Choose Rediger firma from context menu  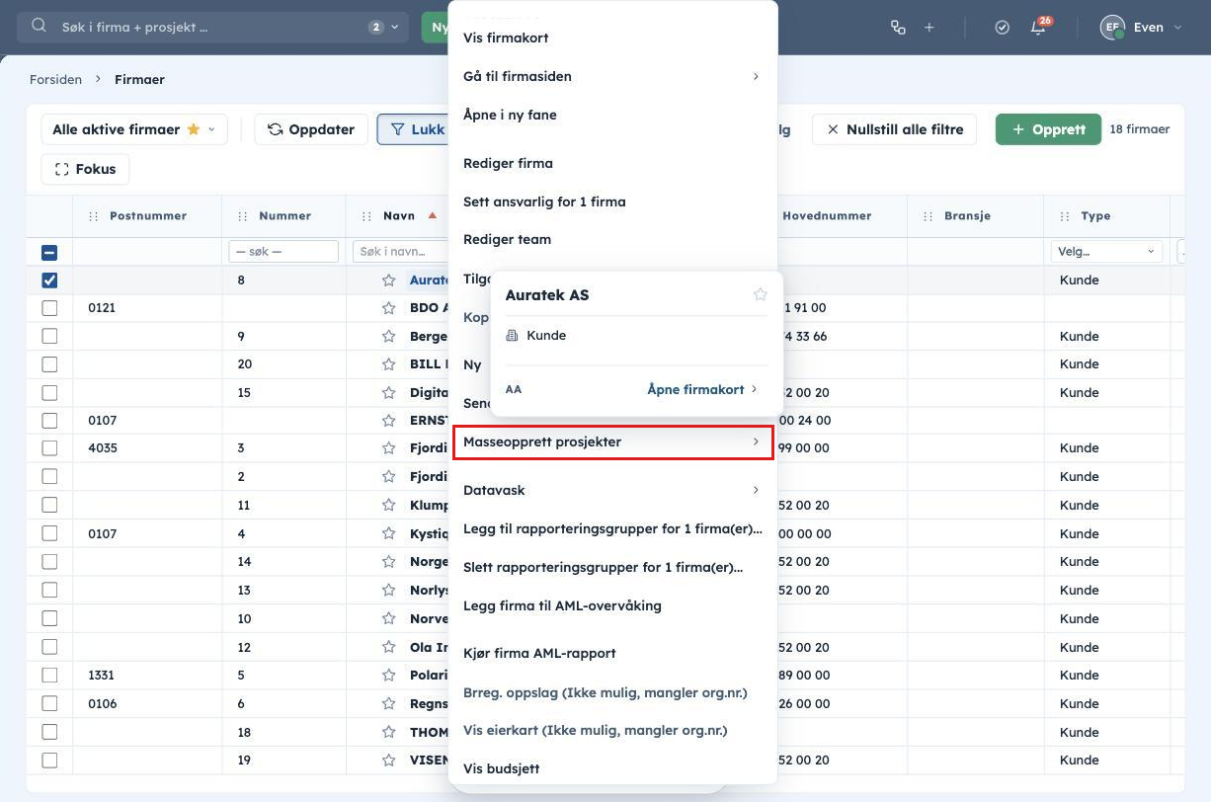[x=508, y=163]
